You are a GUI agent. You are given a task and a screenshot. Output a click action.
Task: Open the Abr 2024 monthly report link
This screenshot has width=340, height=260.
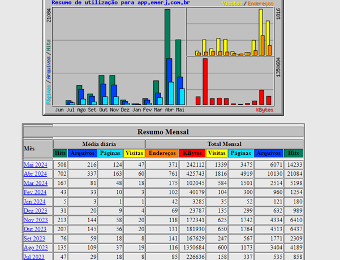tap(35, 174)
